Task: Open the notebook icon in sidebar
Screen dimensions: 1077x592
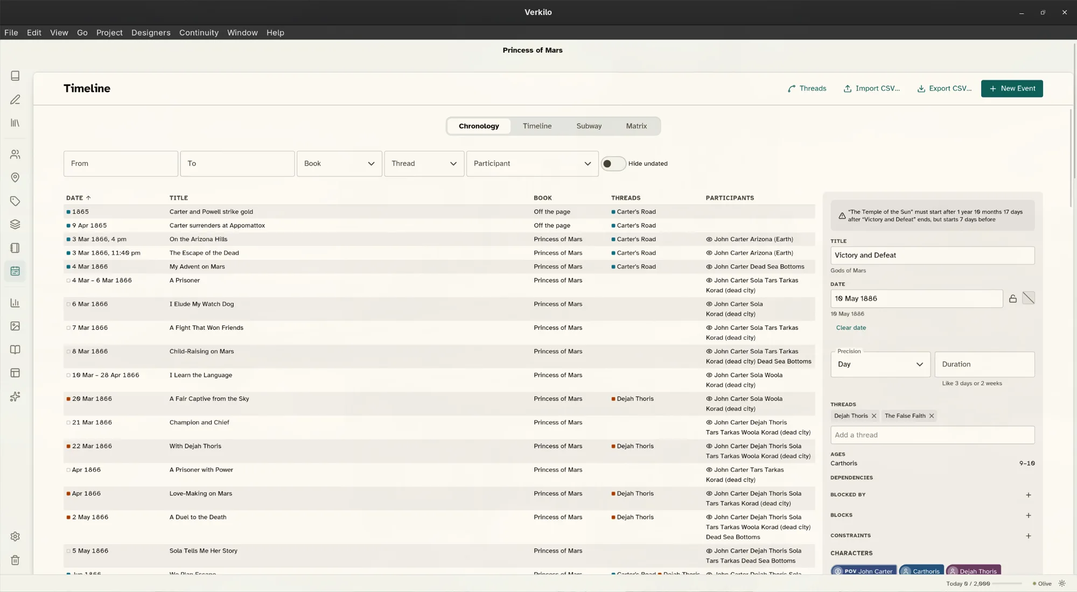Action: coord(15,248)
